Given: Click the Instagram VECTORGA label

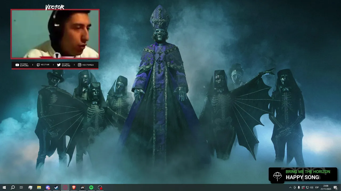Looking at the screenshot, I should (86, 65).
